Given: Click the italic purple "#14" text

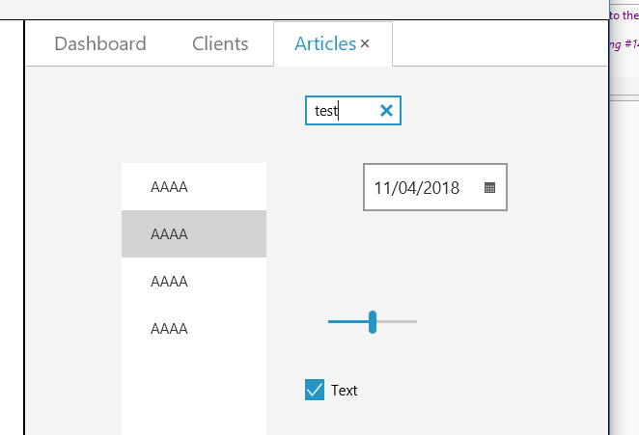Looking at the screenshot, I should click(626, 43).
